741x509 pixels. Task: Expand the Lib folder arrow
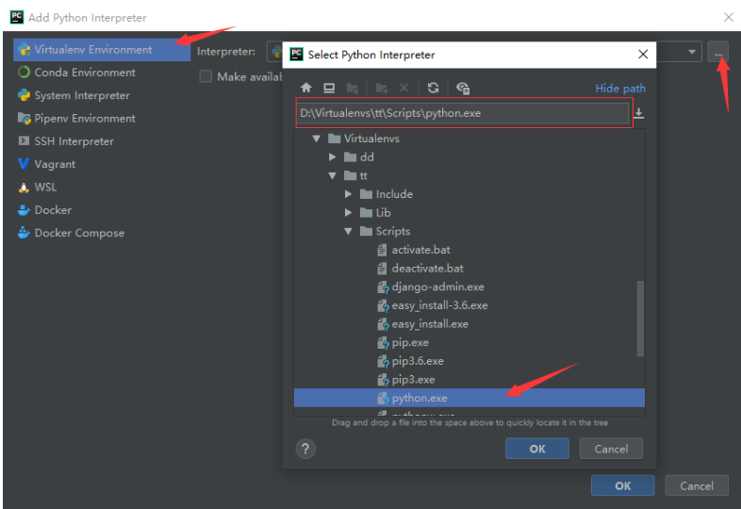click(x=348, y=213)
